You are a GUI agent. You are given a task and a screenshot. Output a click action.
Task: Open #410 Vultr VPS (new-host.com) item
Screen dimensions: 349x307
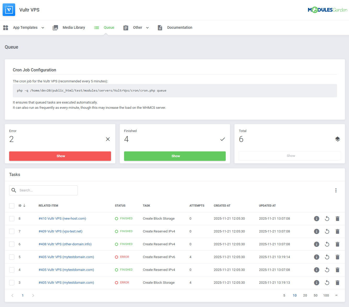[x=62, y=218]
